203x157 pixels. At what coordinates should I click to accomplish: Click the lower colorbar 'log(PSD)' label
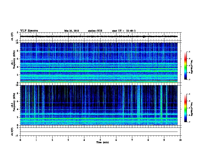pos(192,109)
